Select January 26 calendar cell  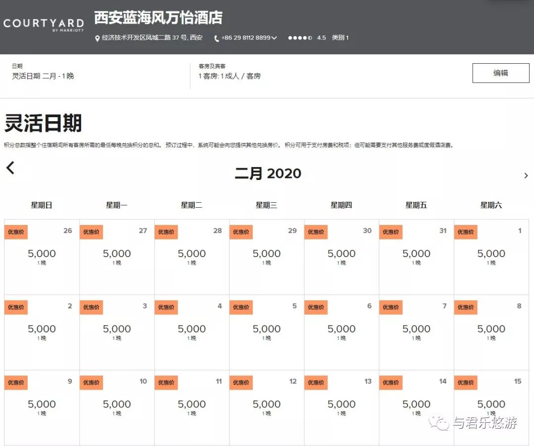pyautogui.click(x=42, y=257)
